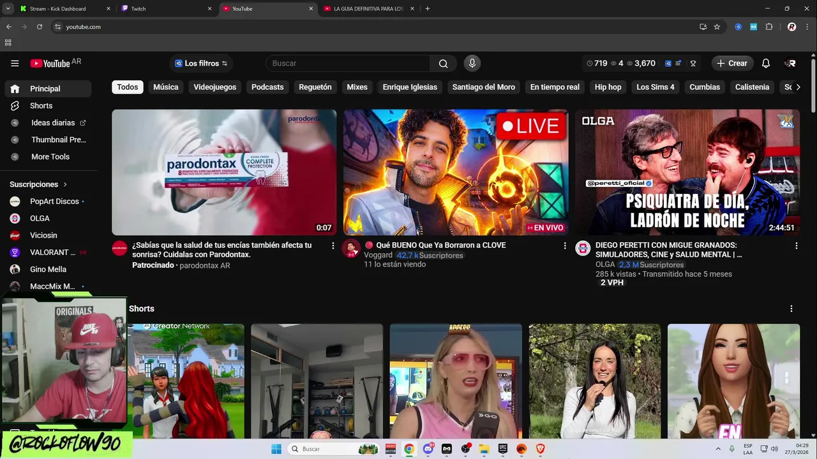Viewport: 817px width, 459px height.
Task: Open OBS Studio from the taskbar
Action: [x=465, y=449]
